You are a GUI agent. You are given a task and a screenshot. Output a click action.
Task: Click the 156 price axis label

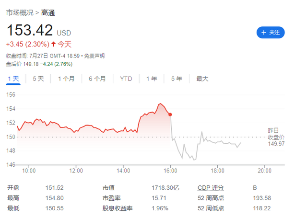point(11,95)
